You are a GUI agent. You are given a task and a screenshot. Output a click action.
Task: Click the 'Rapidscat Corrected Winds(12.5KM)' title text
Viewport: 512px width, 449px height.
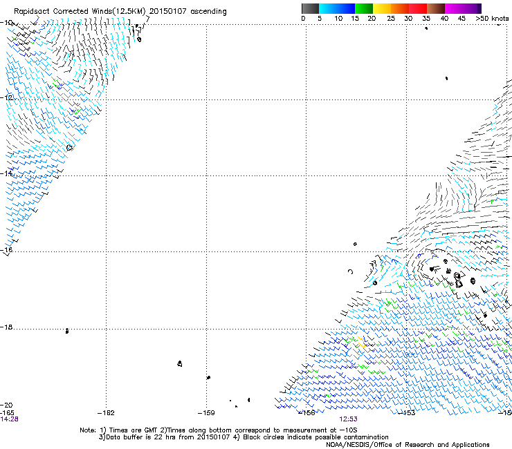pyautogui.click(x=80, y=12)
